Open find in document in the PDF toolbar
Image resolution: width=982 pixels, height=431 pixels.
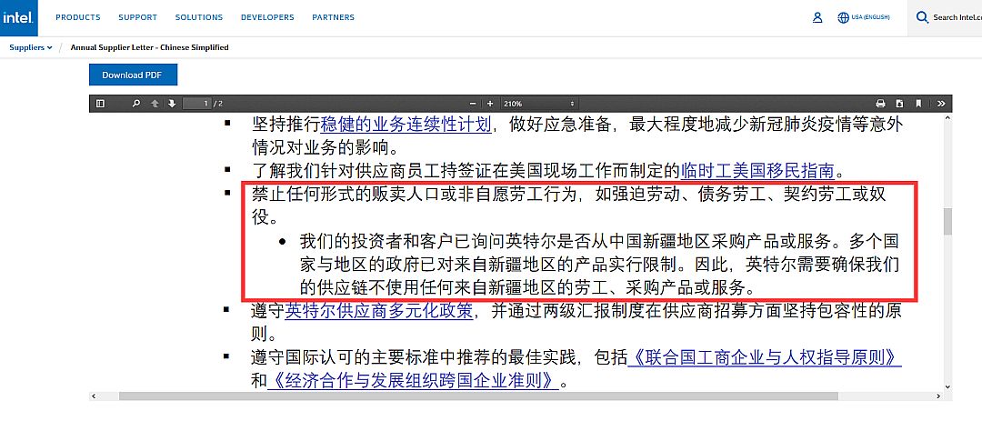point(135,104)
